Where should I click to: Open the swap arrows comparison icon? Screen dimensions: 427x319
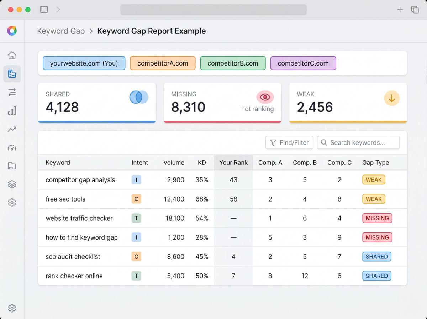12,92
